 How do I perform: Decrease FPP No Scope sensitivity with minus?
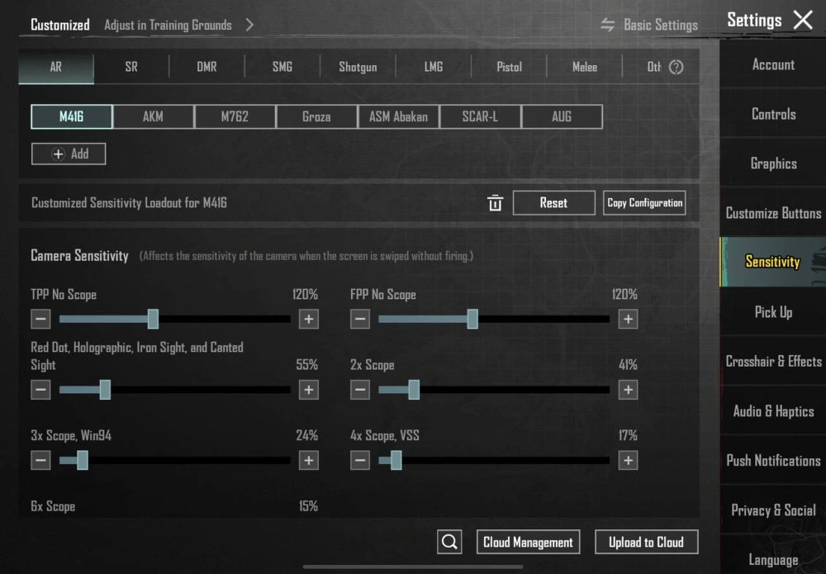(x=359, y=319)
